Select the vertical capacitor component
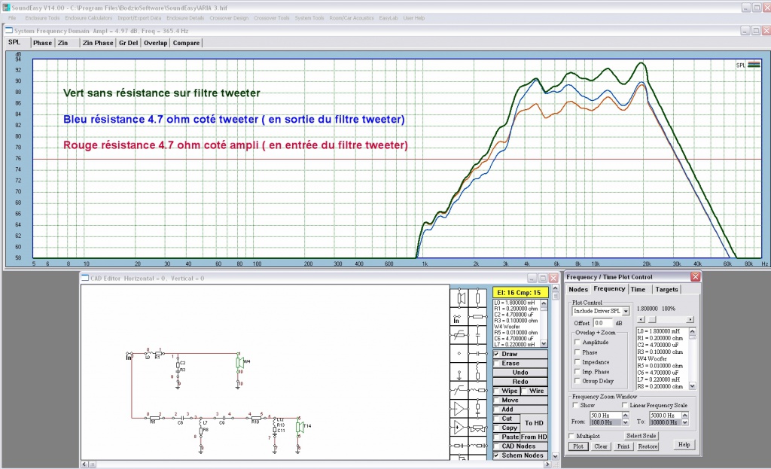The image size is (771, 469). (x=477, y=335)
